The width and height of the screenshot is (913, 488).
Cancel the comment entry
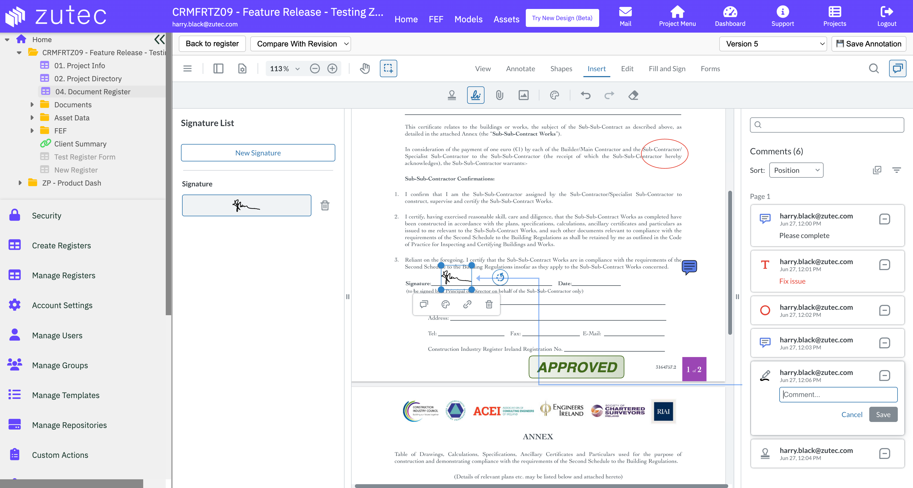(852, 414)
